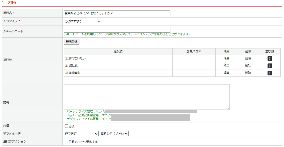
Task: Click sort-order icon for 取れていない row
Action: pos(270,58)
